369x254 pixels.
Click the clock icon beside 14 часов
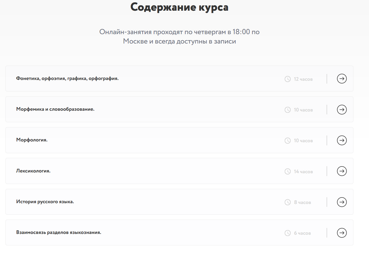288,171
